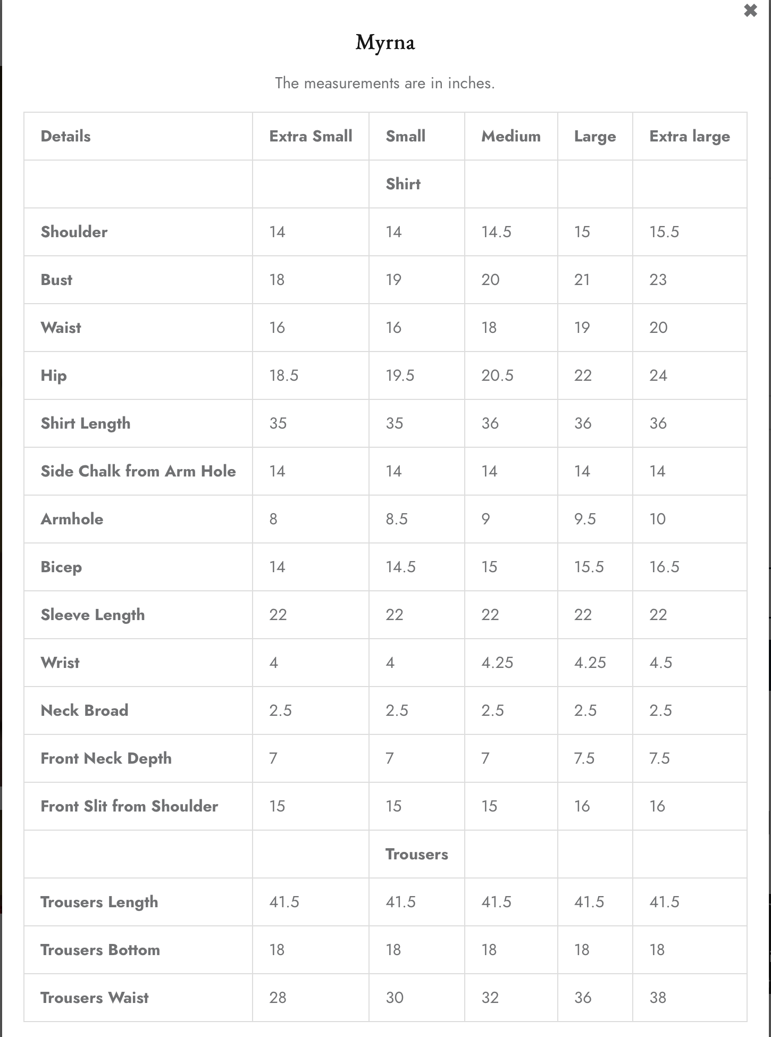This screenshot has width=771, height=1037.
Task: Click the Shirt section label
Action: point(403,184)
